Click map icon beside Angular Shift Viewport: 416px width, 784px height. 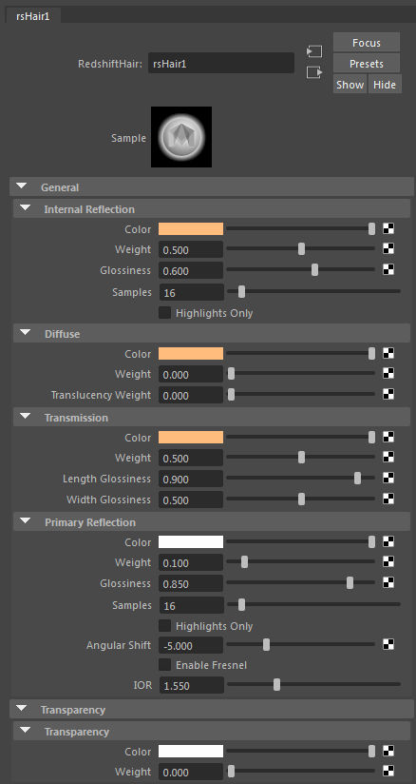point(388,644)
